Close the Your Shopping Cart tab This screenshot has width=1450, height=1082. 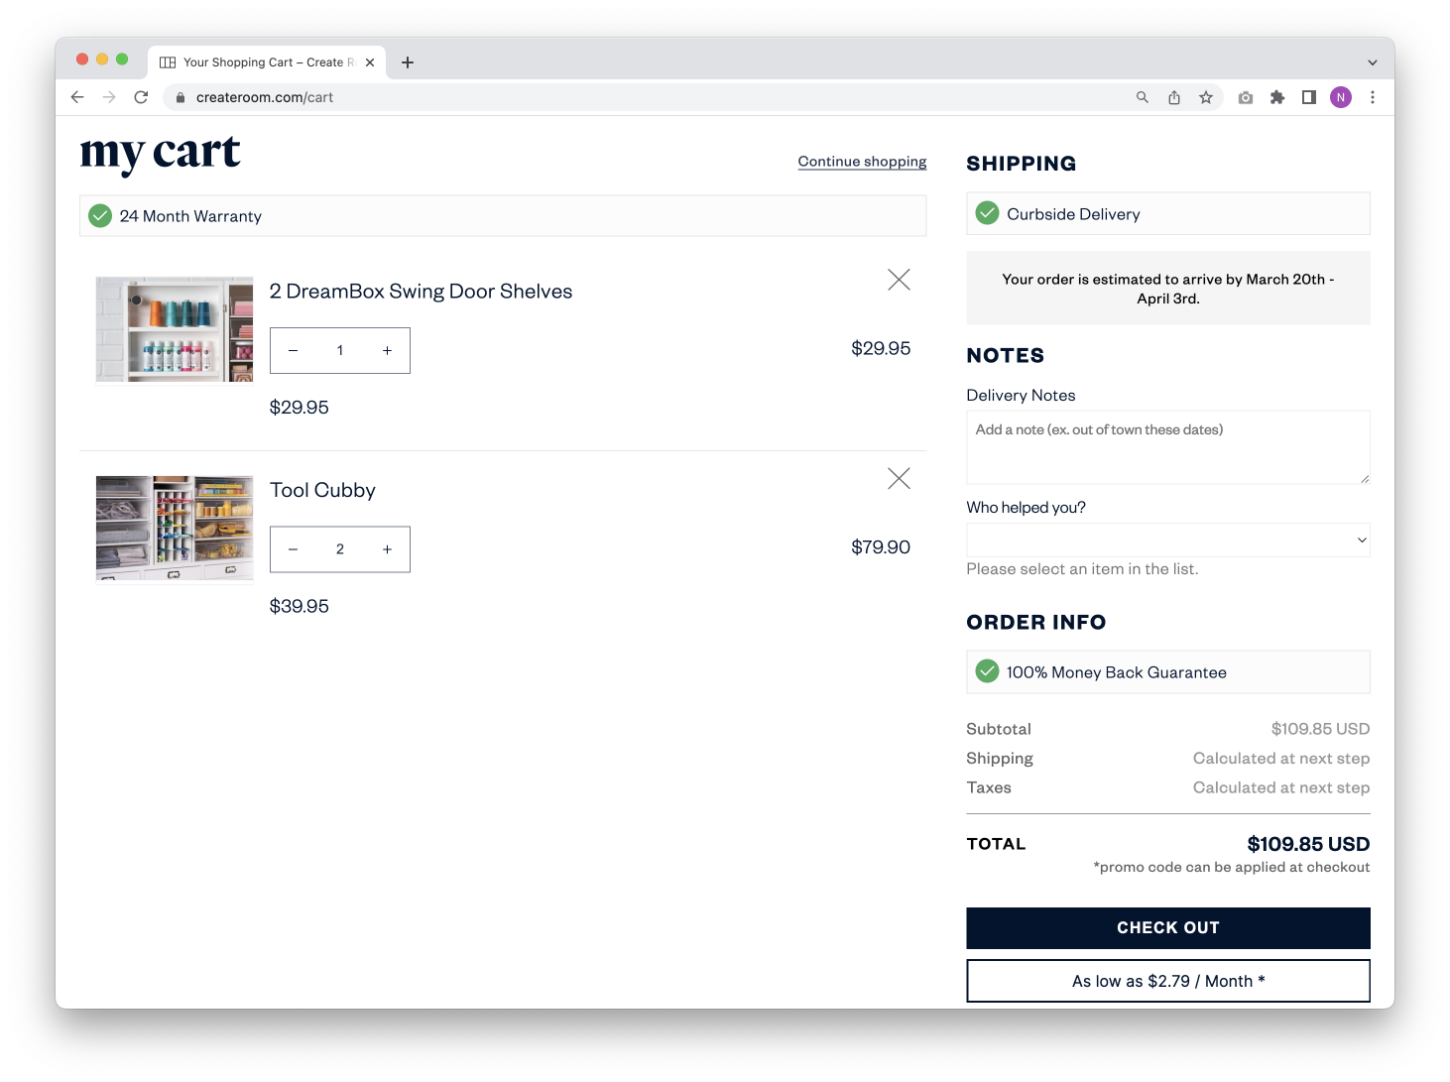pos(370,62)
